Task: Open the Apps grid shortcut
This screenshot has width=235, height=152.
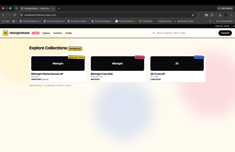Action: [6, 21]
